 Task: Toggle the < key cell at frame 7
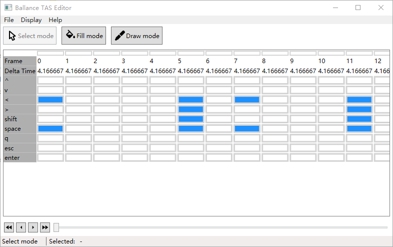[x=247, y=100]
